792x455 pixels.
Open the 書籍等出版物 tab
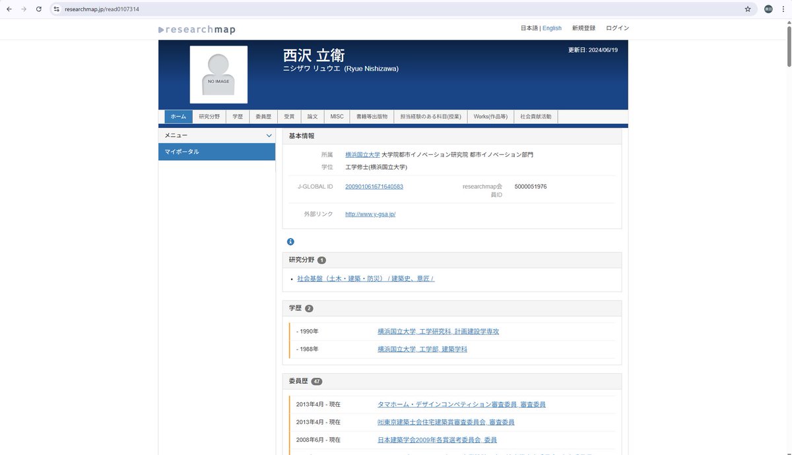point(372,117)
